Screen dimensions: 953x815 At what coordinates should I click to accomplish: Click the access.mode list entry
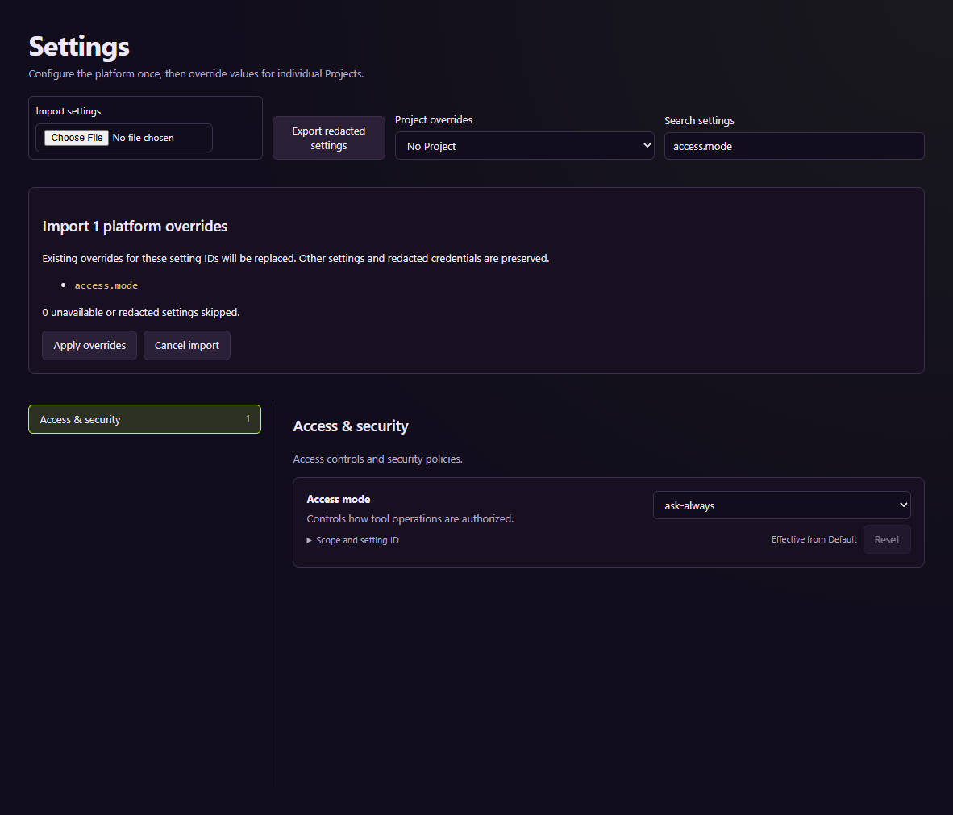point(106,285)
